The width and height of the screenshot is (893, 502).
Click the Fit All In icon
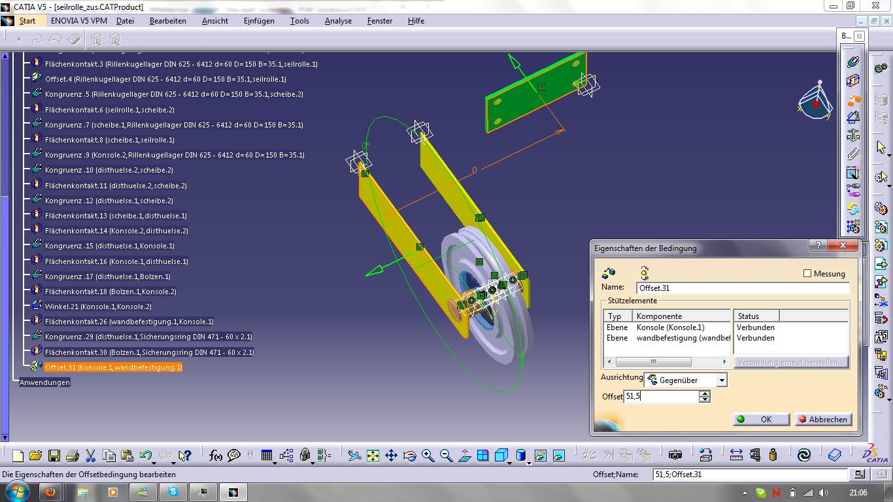click(x=373, y=456)
